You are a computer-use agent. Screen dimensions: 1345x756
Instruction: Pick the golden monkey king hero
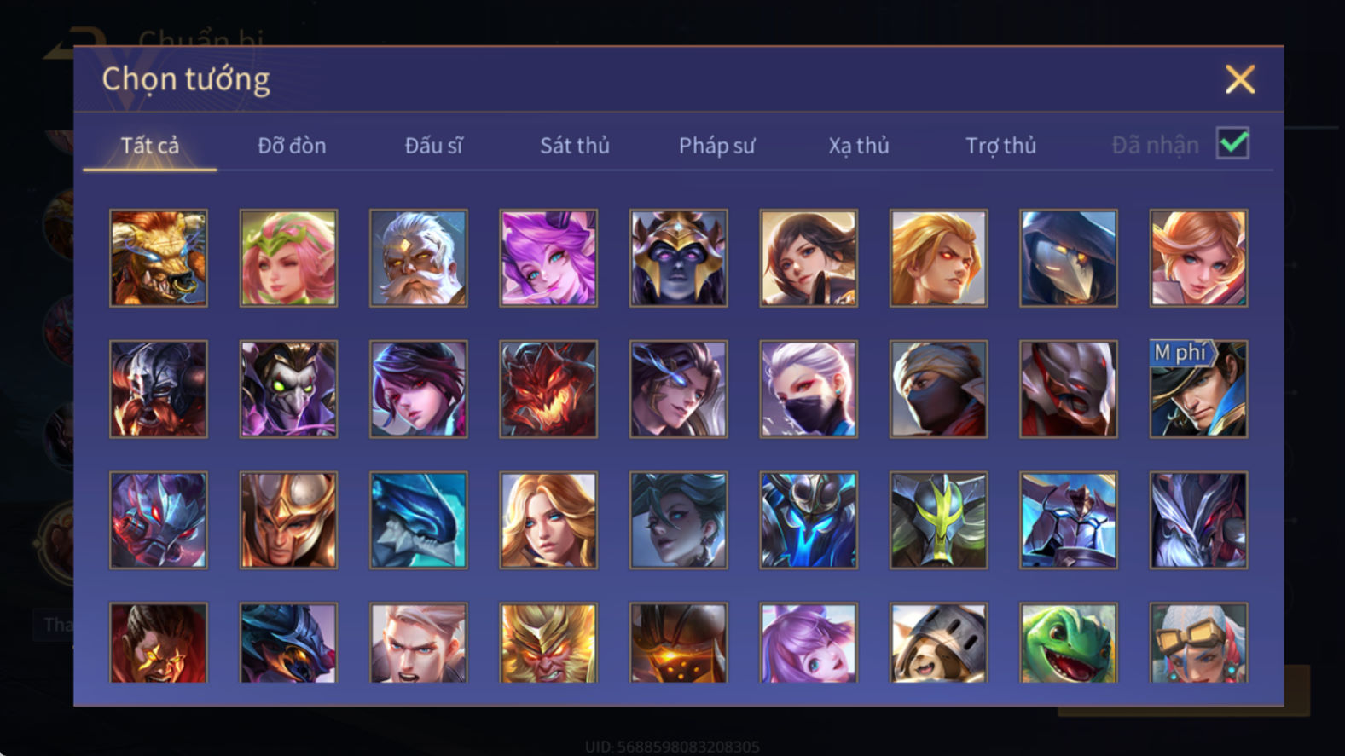(548, 643)
